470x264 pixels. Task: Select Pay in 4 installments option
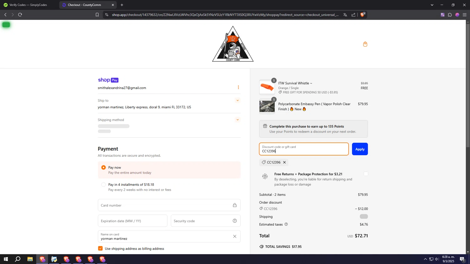pyautogui.click(x=103, y=185)
